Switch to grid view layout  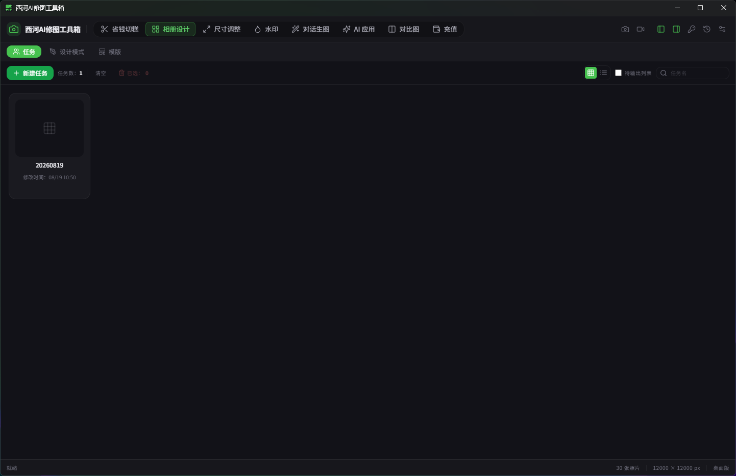point(591,73)
